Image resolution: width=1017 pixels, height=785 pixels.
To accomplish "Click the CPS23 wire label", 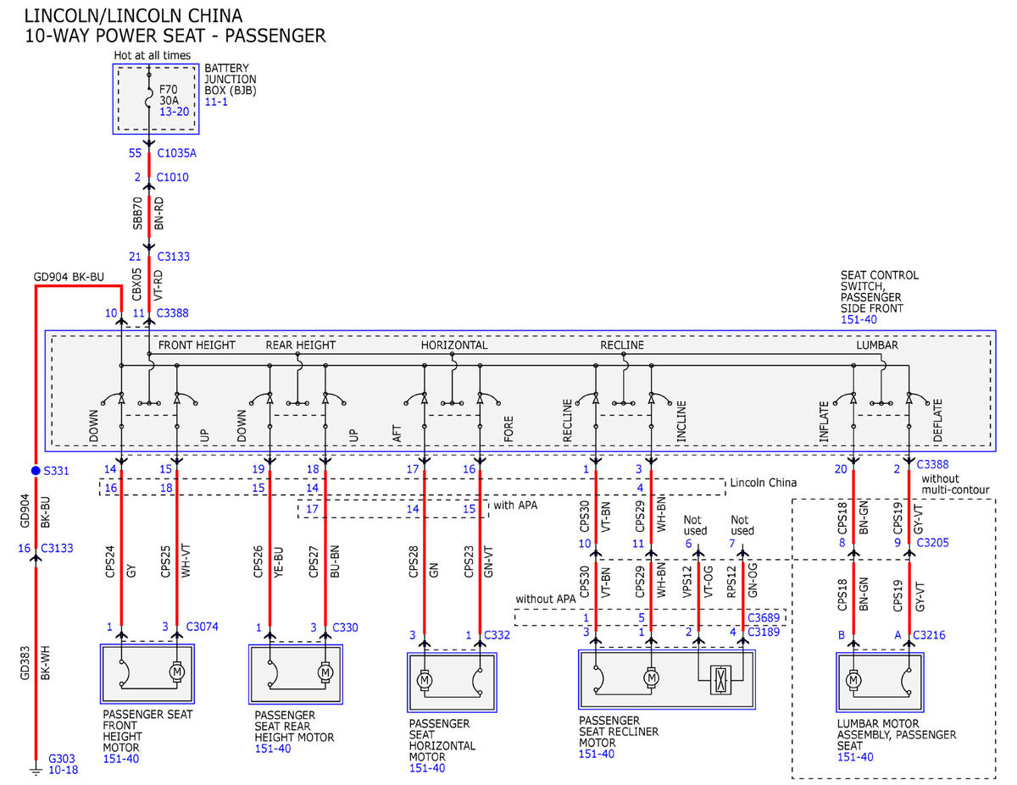I will pos(468,561).
